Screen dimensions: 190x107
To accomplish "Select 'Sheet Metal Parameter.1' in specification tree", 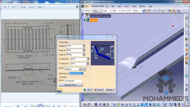I will click(100, 16).
